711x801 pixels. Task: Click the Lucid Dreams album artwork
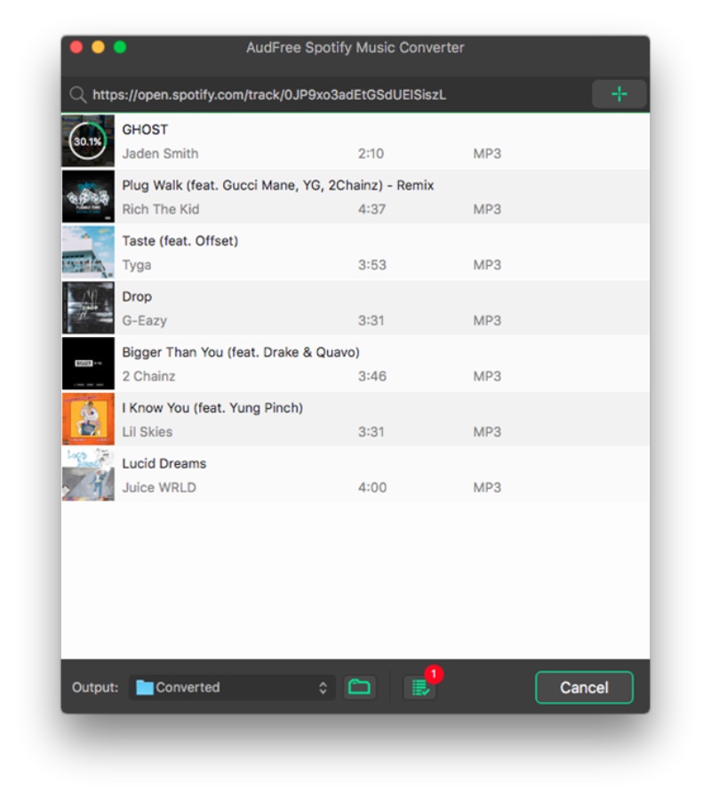point(88,475)
